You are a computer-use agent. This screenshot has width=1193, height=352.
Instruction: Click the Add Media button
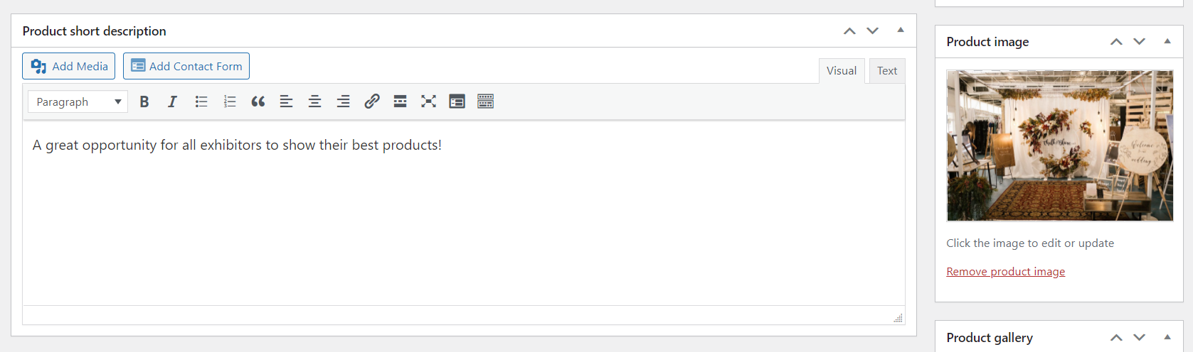(69, 66)
